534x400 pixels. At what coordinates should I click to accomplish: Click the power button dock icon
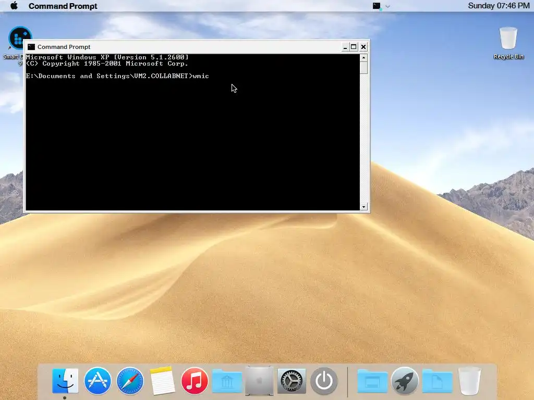[x=324, y=381]
